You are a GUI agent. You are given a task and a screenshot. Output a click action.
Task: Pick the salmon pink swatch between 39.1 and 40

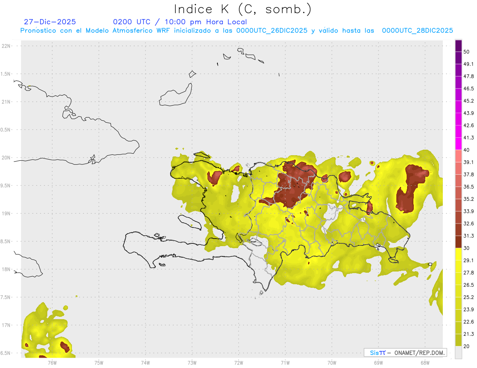coord(458,156)
